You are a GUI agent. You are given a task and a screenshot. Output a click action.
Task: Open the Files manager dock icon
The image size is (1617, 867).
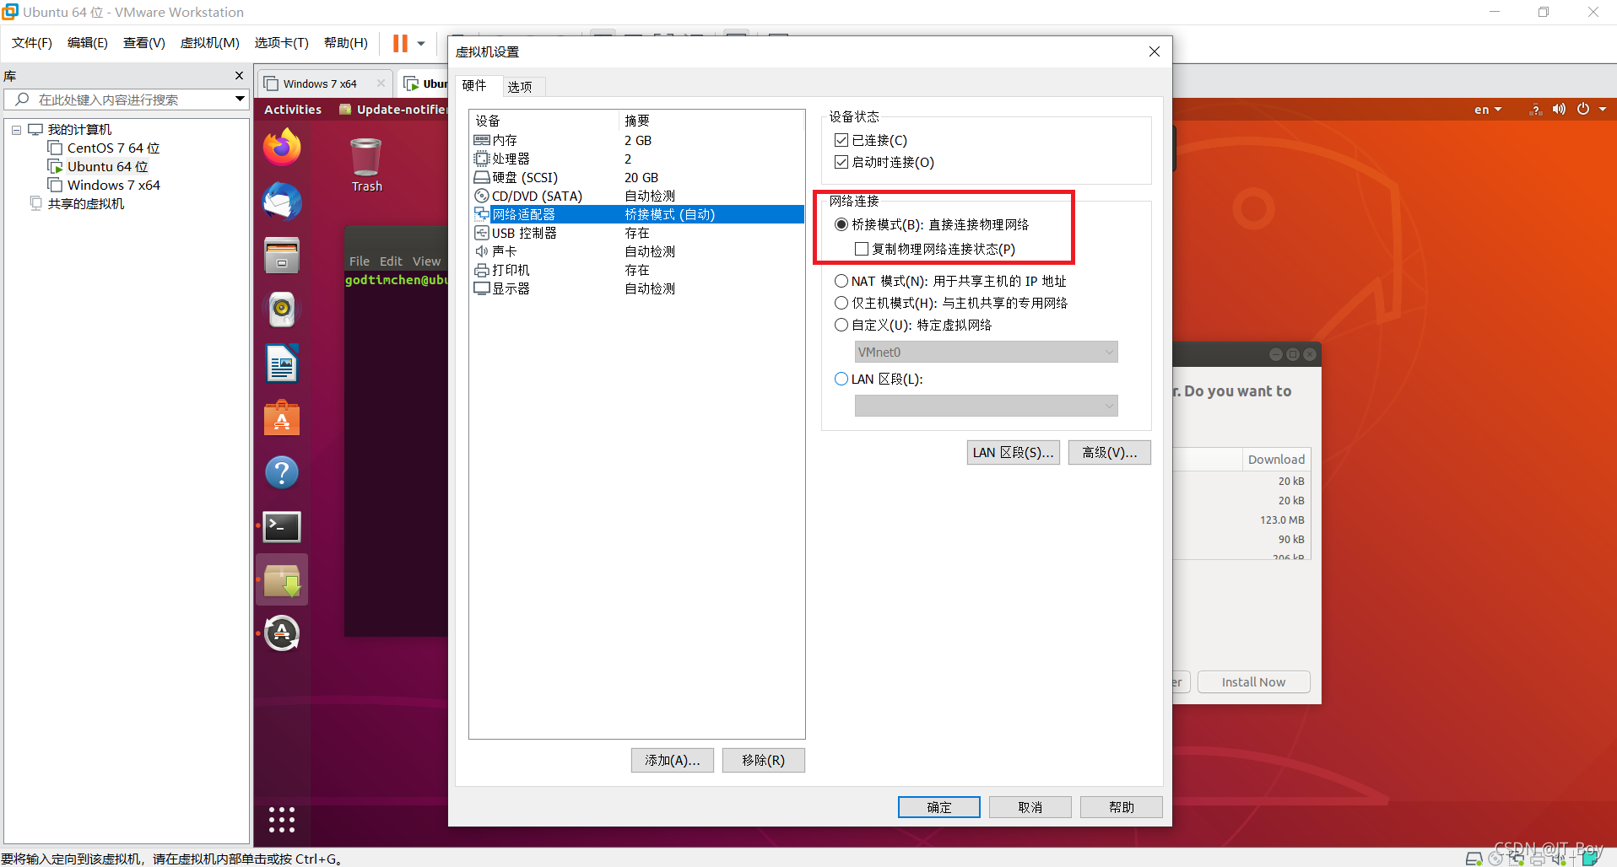[282, 256]
